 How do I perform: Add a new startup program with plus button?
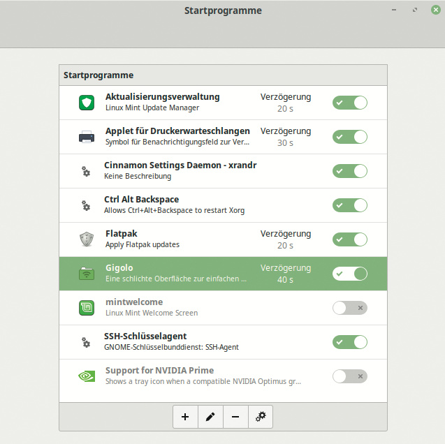pyautogui.click(x=185, y=417)
